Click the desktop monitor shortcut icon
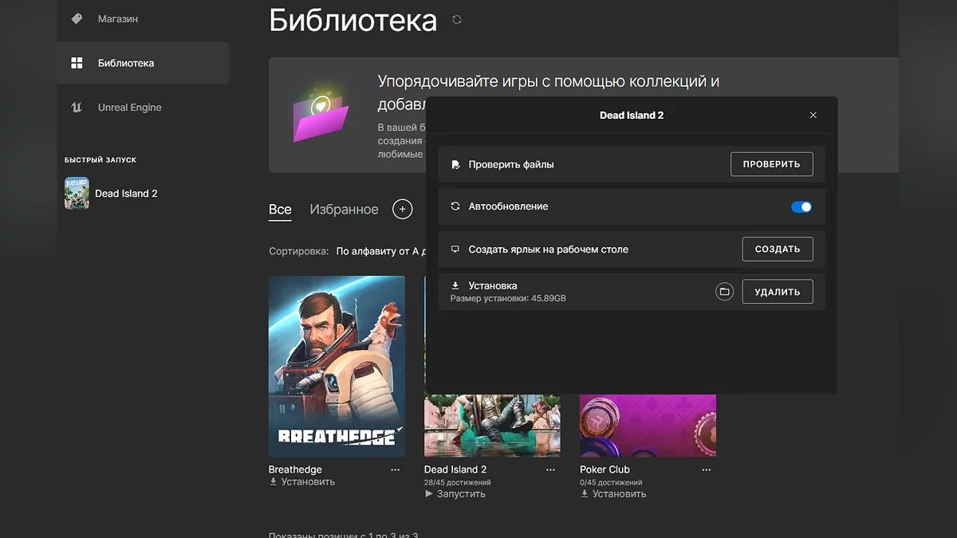The width and height of the screenshot is (957, 538). pyautogui.click(x=455, y=249)
